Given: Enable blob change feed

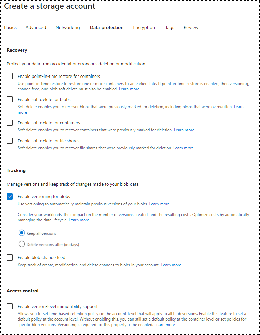Looking at the screenshot, I should pos(10,257).
